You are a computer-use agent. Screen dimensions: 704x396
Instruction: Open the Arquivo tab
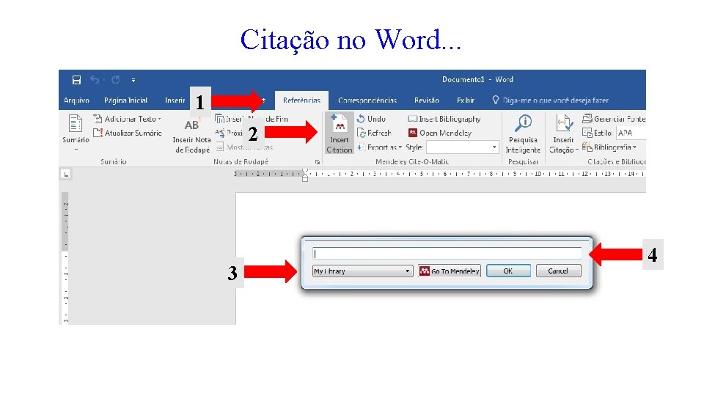[76, 100]
